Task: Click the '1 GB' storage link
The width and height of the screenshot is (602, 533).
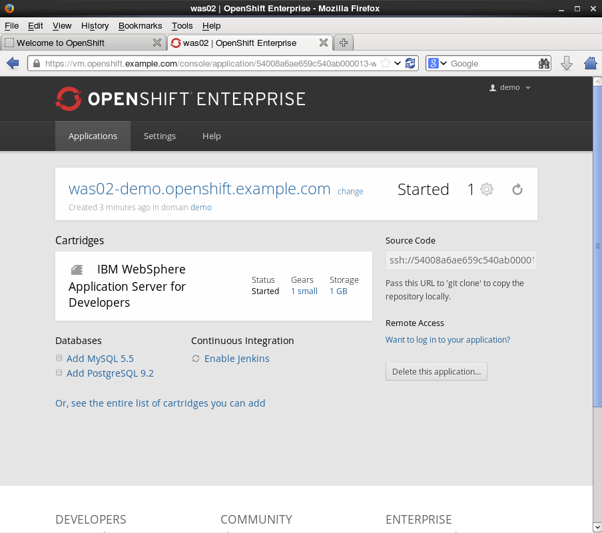Action: coord(338,291)
